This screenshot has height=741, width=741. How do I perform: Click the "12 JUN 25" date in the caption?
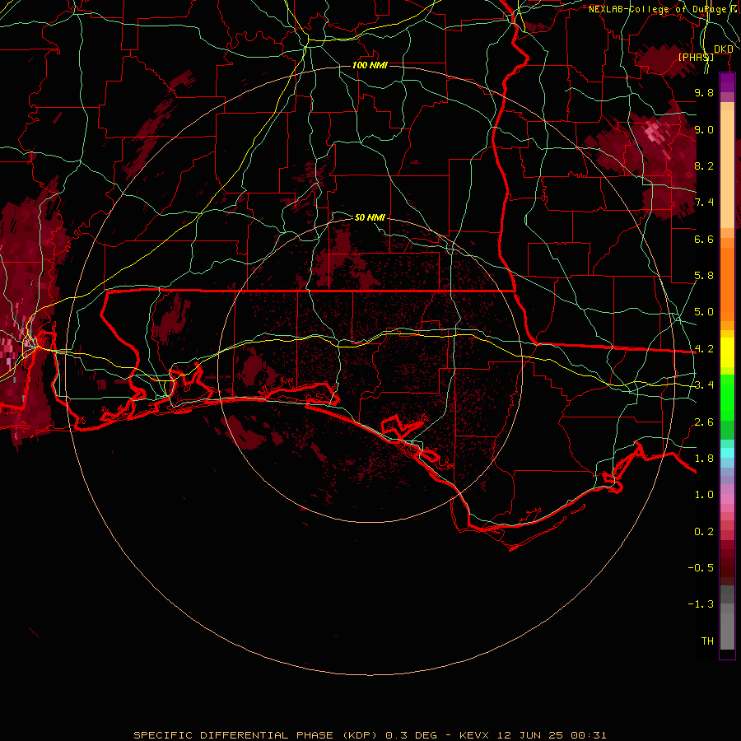529,735
